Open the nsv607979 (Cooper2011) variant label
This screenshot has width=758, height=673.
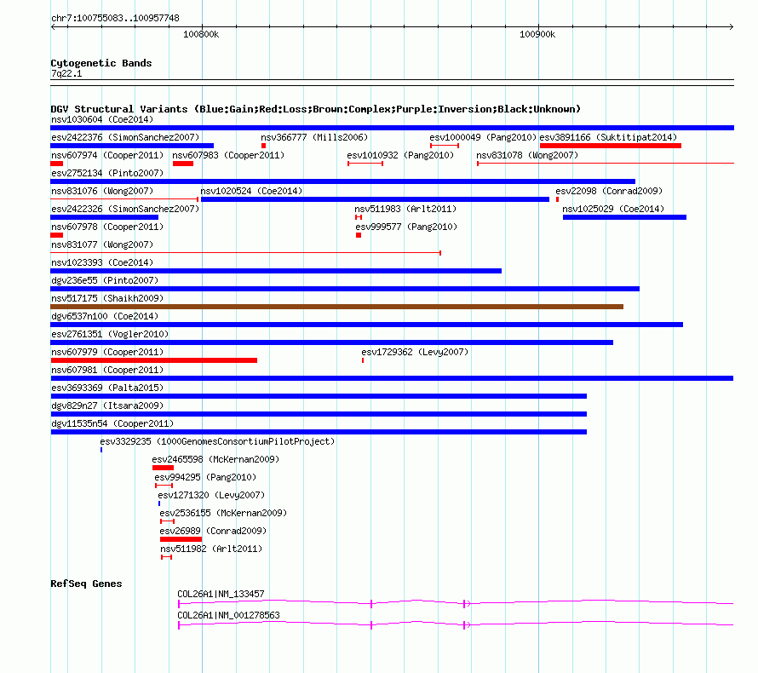107,352
